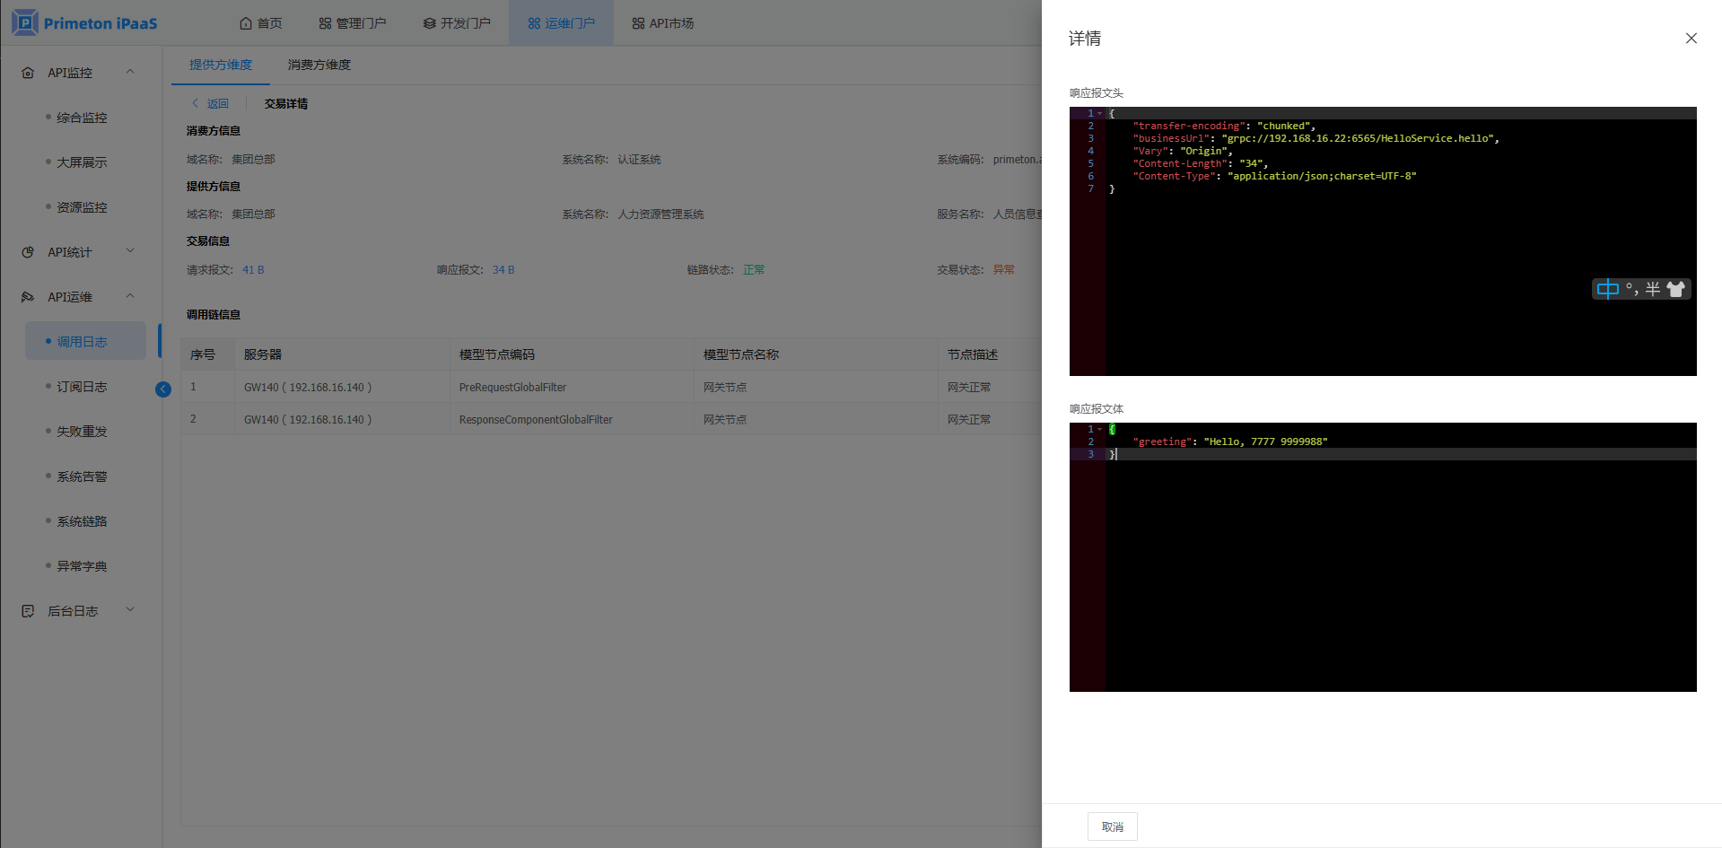
Task: Open the API市场 navigation item
Action: 663,23
